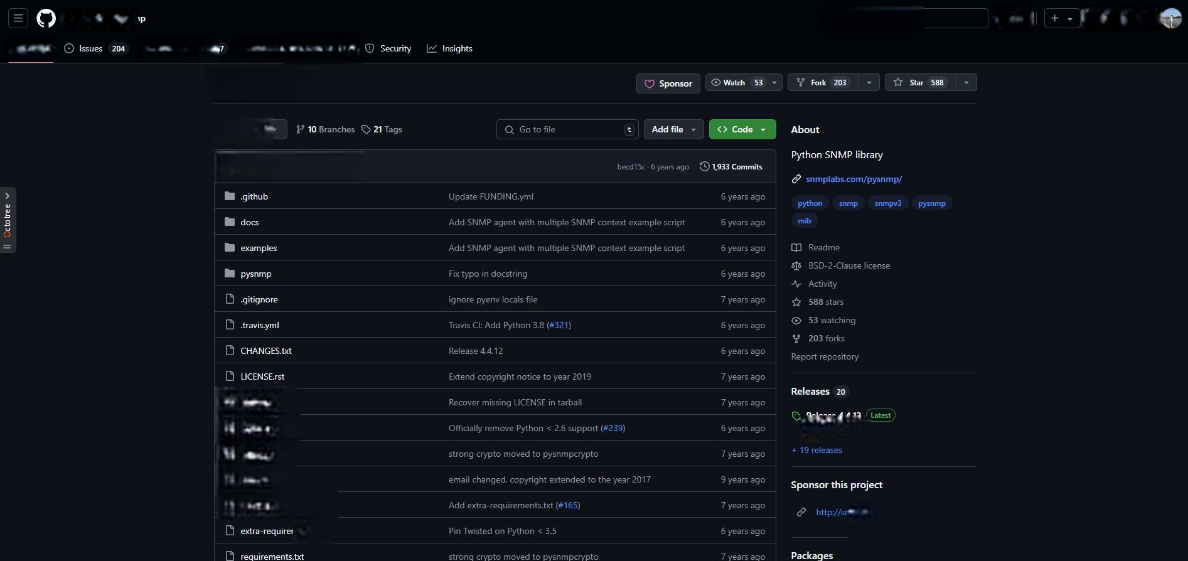Open the Insights tab

pos(449,48)
